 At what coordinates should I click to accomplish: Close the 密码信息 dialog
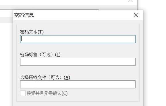tap(136, 15)
